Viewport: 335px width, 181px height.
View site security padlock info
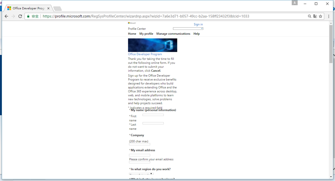click(x=28, y=16)
